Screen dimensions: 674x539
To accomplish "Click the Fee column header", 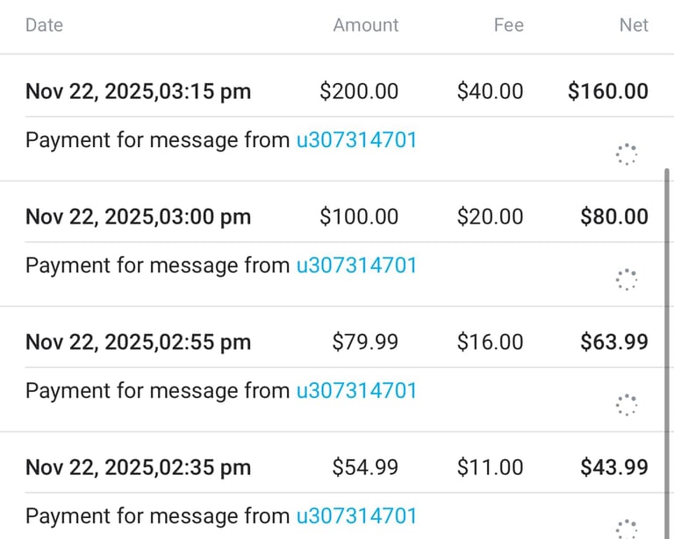I will (508, 25).
